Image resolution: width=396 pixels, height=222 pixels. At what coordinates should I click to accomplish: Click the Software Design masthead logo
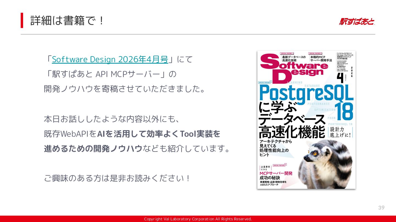(x=294, y=68)
